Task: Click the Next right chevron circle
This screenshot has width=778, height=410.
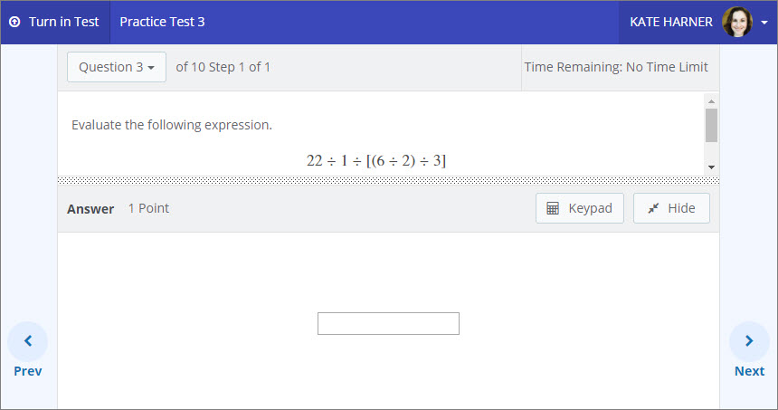Action: click(x=749, y=341)
